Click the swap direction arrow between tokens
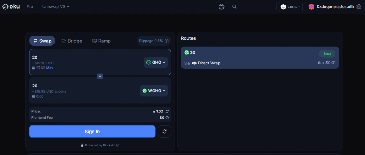 pos(100,76)
